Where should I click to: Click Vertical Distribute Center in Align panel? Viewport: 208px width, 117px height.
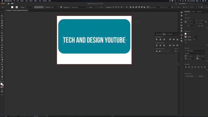pos(160,45)
